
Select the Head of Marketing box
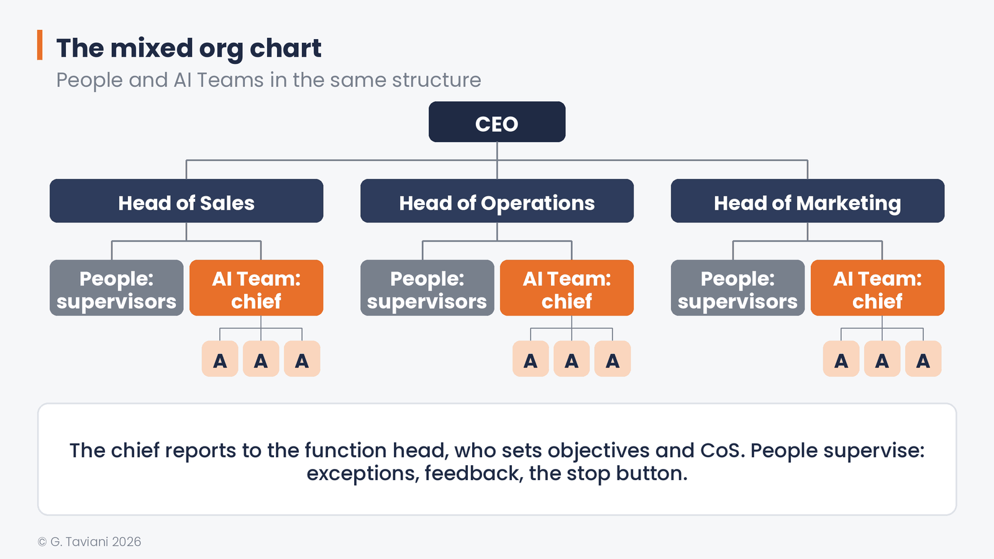click(808, 201)
